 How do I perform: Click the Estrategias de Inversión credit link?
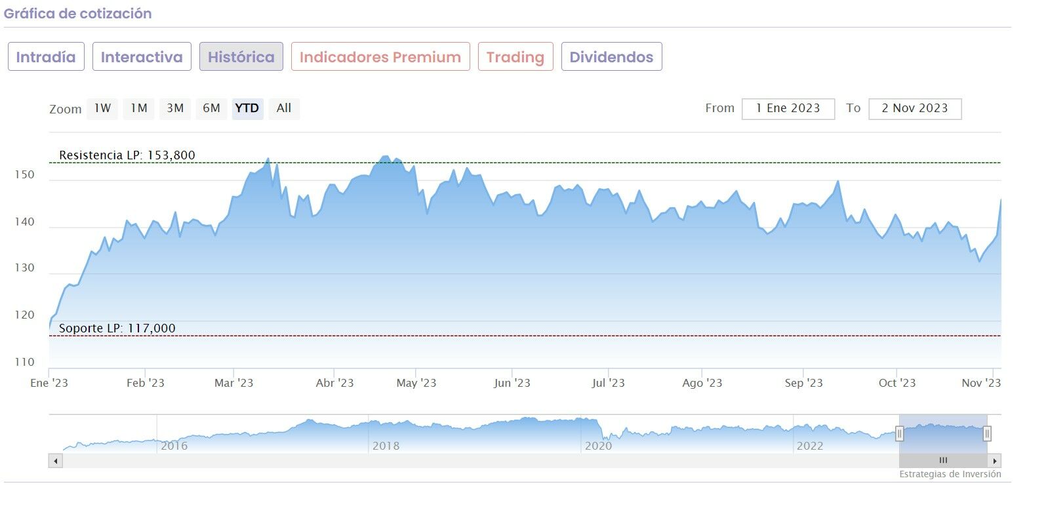[950, 474]
